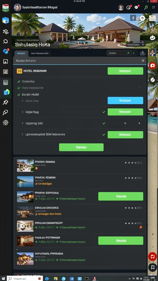The image size is (158, 281).
Task: Toggle the checkmark in Upeng UAO row
Action: click(104, 123)
